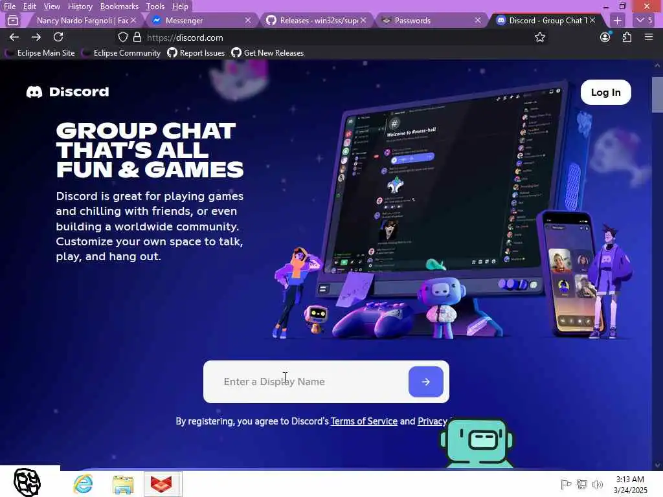Open the Tools menu
663x497 pixels.
click(155, 6)
